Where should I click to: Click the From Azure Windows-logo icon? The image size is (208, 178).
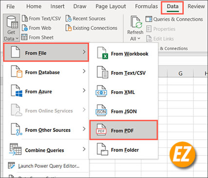17,91
